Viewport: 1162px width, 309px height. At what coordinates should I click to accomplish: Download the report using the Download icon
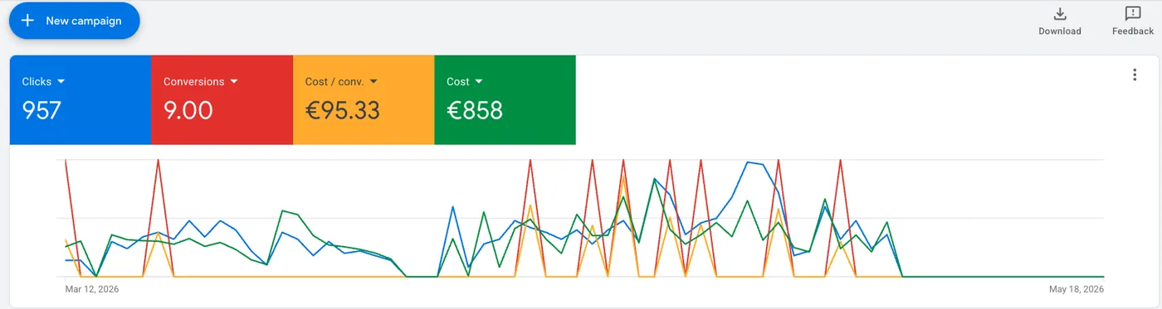(x=1060, y=14)
